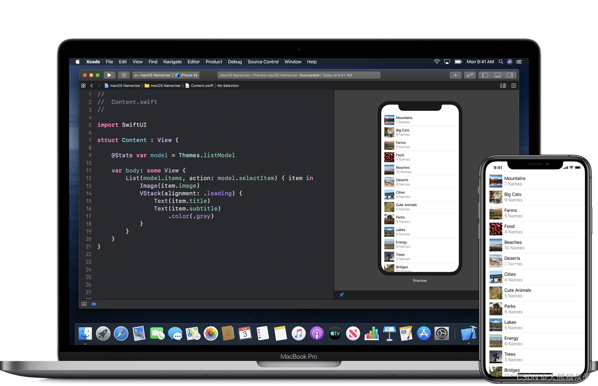Open Content.swift in the jump bar

pyautogui.click(x=200, y=86)
